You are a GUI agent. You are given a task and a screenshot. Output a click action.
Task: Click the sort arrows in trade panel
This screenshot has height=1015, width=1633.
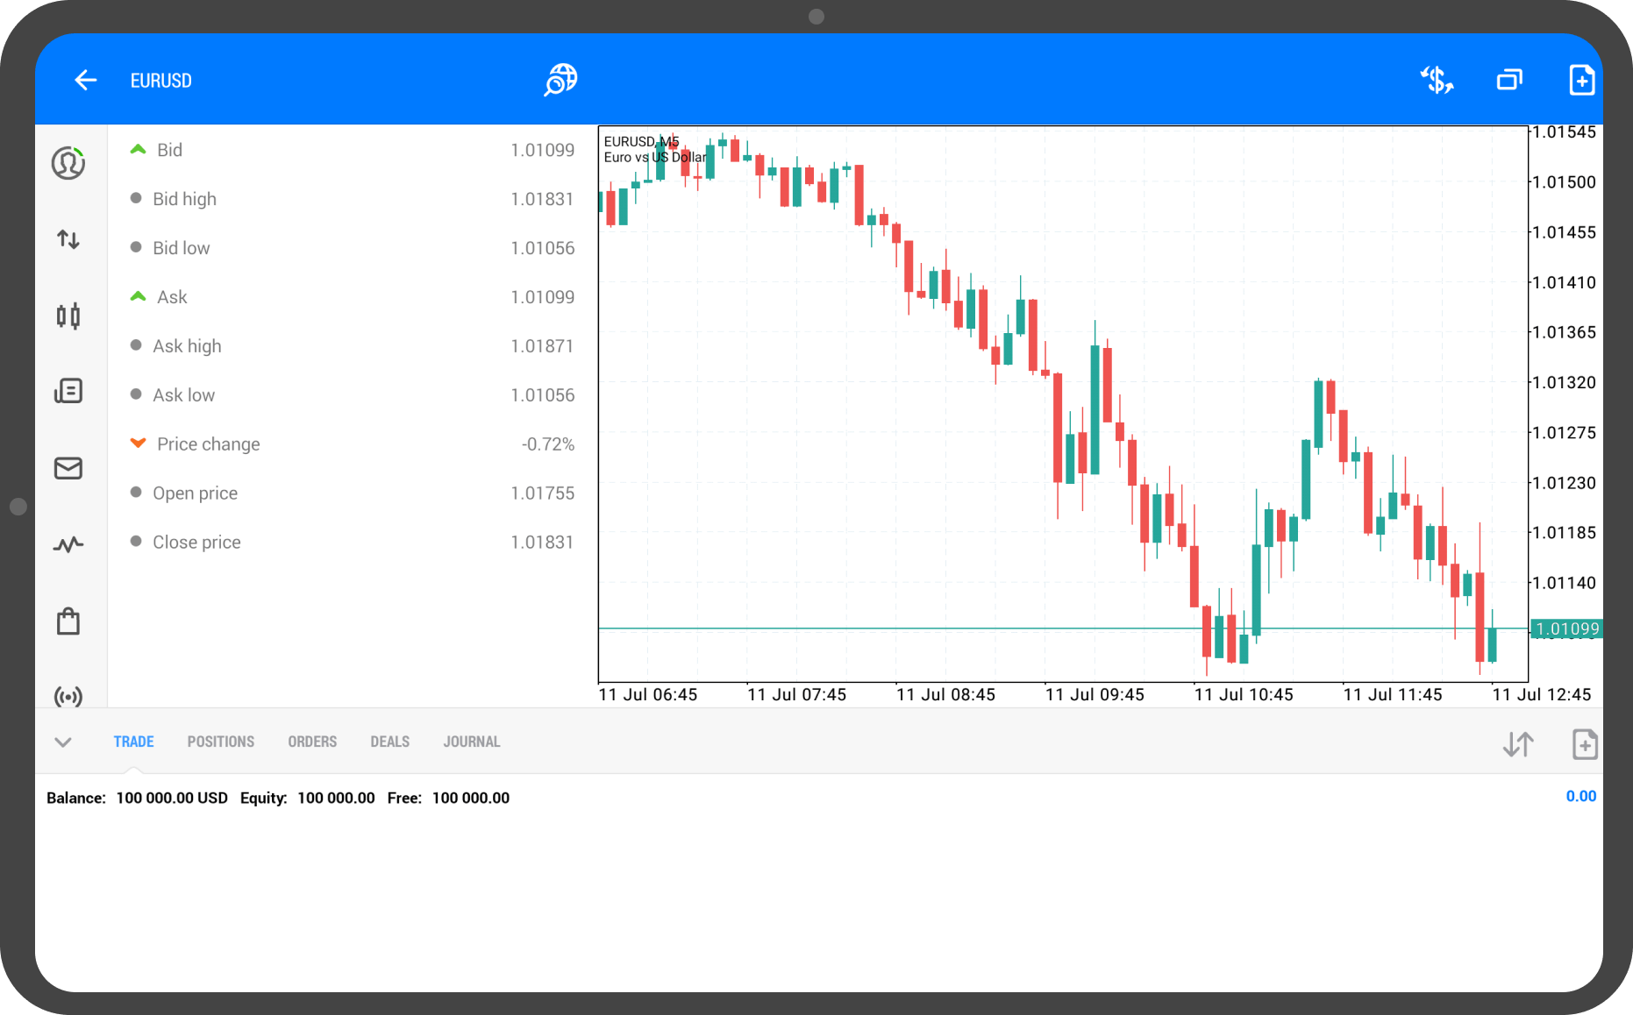(x=1517, y=744)
